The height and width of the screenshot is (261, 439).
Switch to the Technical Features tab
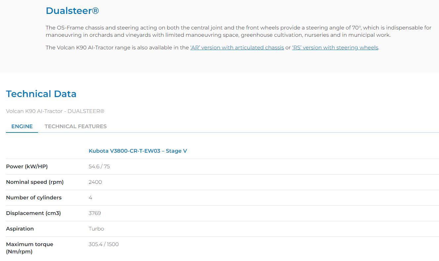(75, 126)
